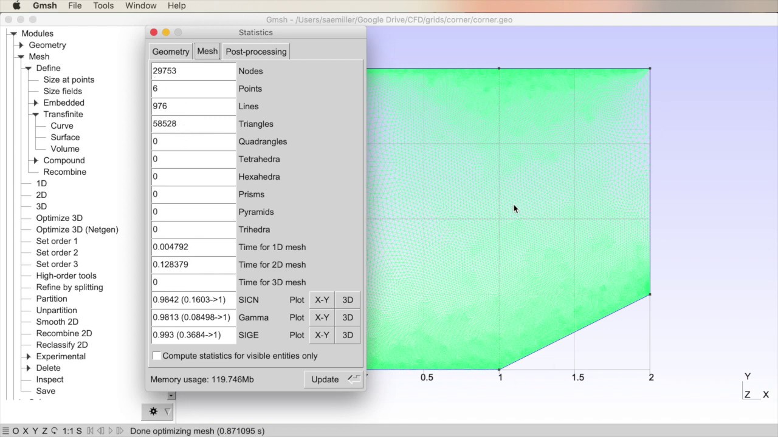Reset the scale with the 1:1 button

click(x=67, y=431)
